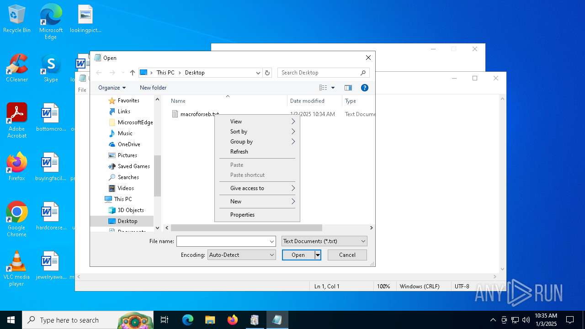Click the file list horizontal scrollbar
Screen dimensions: 585x329
pos(246,228)
